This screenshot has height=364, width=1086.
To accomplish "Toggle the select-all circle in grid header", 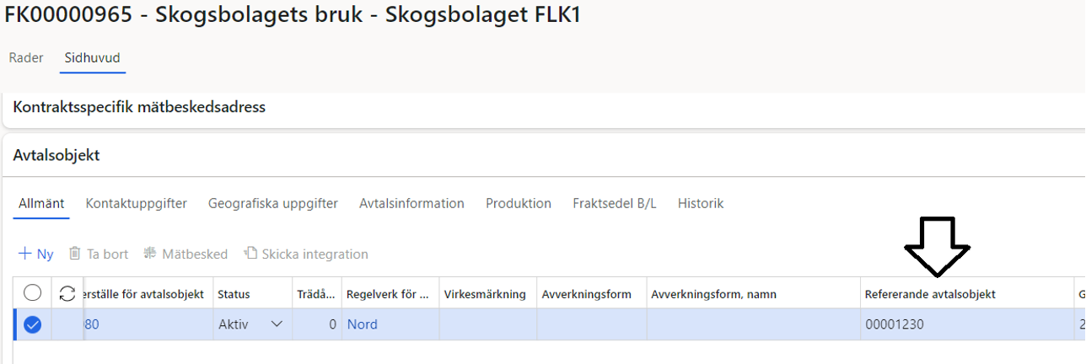I will click(x=32, y=293).
